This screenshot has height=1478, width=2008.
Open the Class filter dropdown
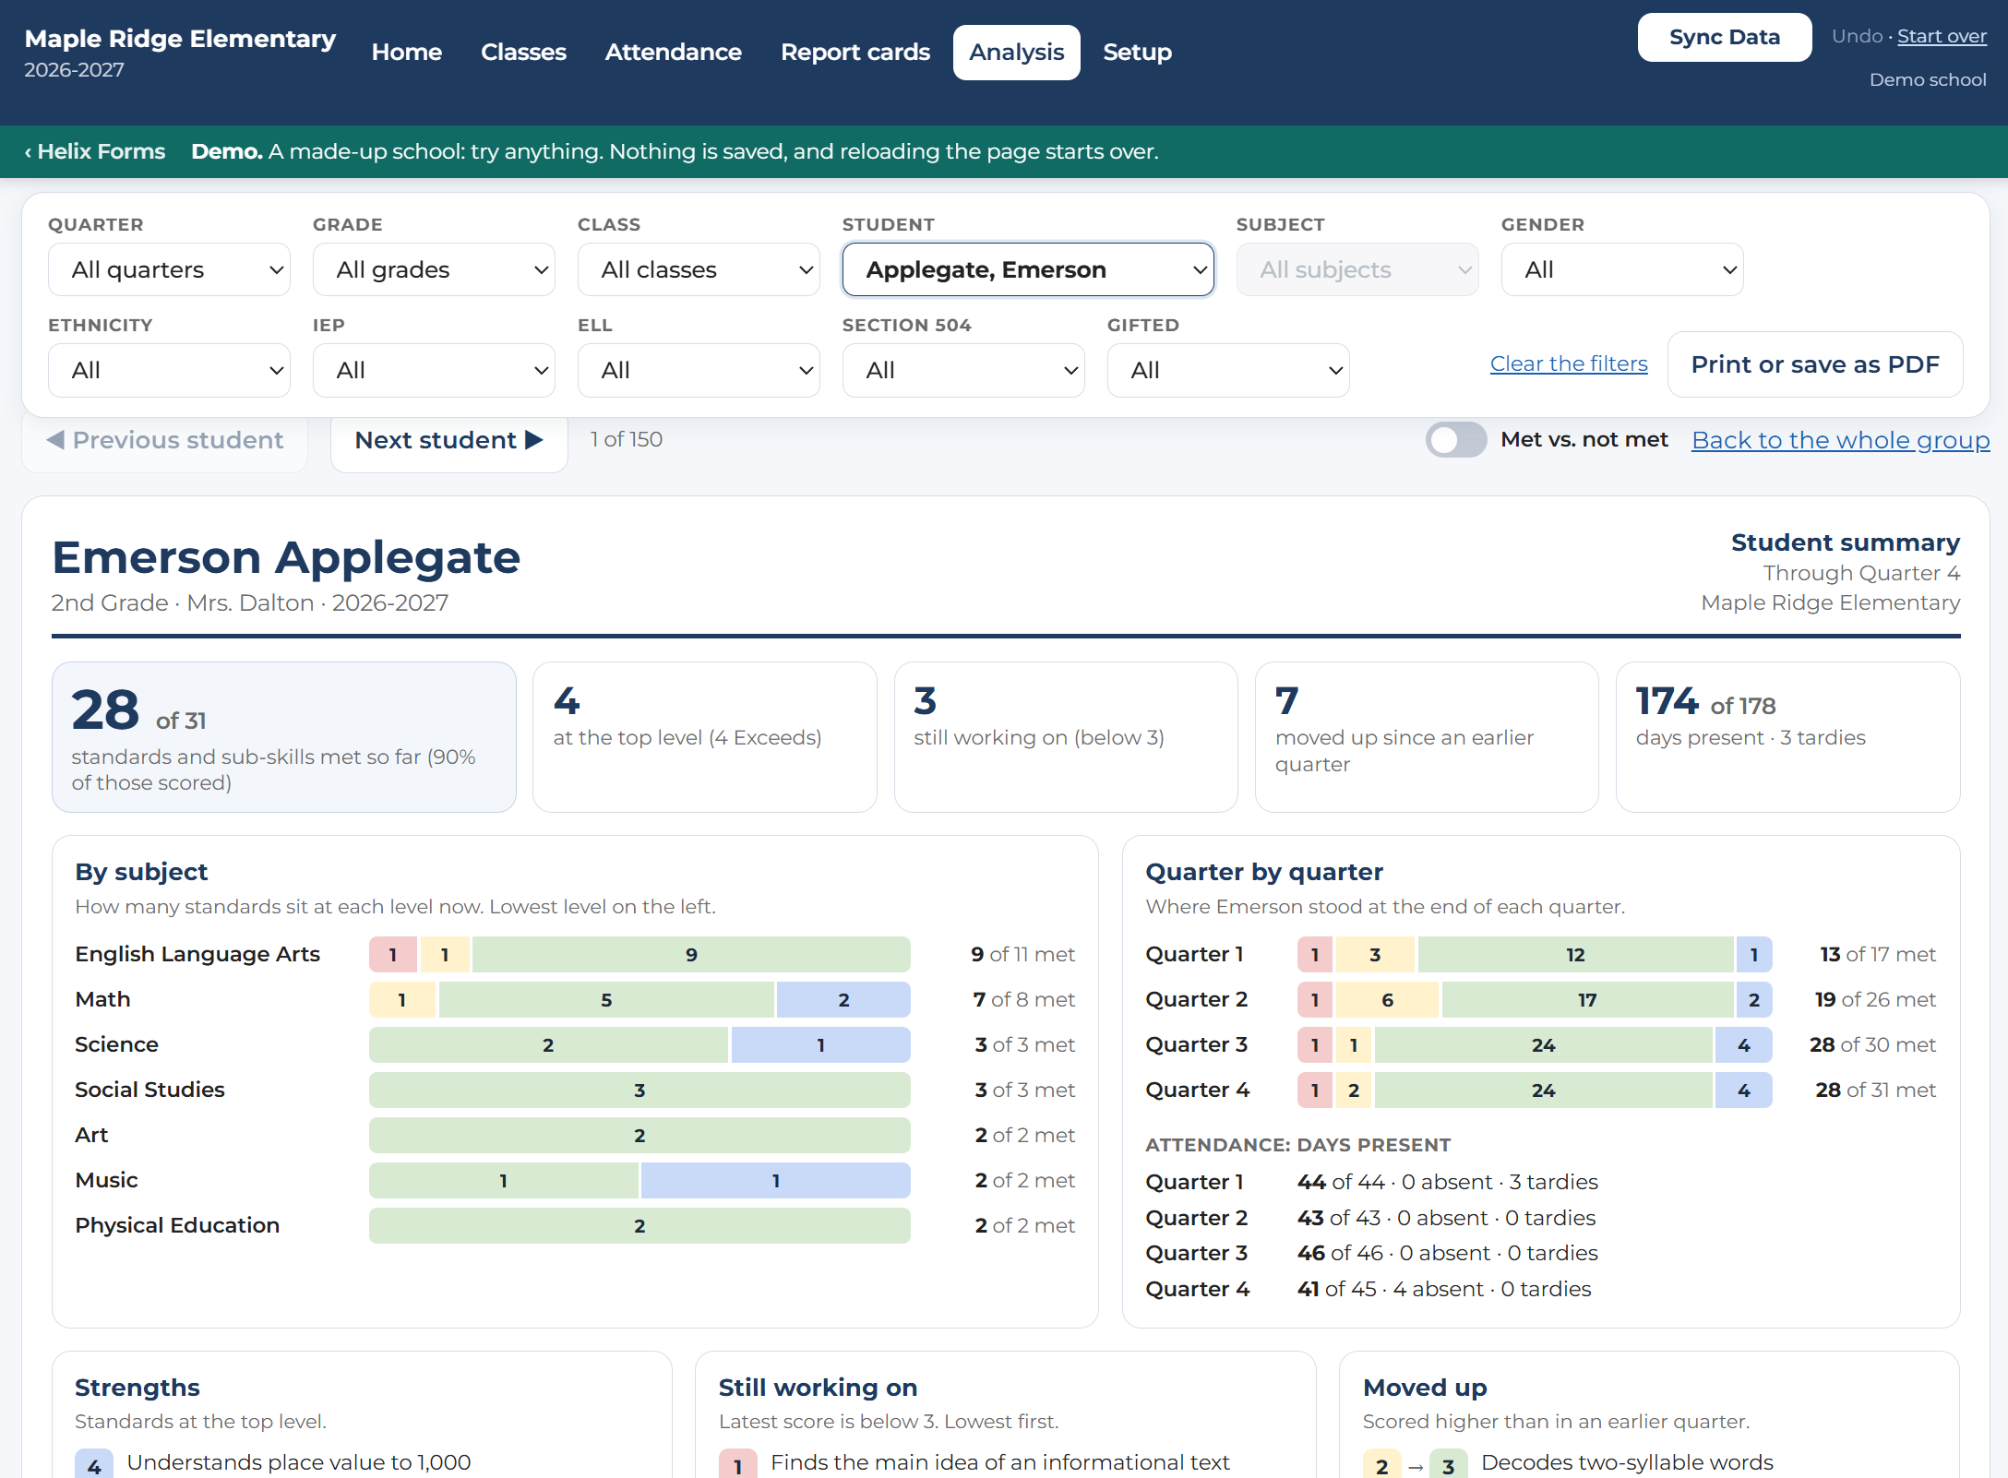699,269
